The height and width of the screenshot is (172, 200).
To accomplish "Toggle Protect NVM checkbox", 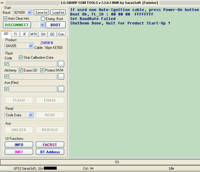I will click(x=42, y=70).
